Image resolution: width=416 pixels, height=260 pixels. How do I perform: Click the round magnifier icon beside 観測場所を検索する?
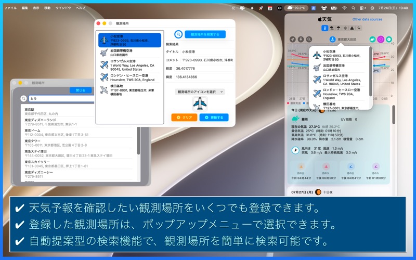(x=178, y=34)
